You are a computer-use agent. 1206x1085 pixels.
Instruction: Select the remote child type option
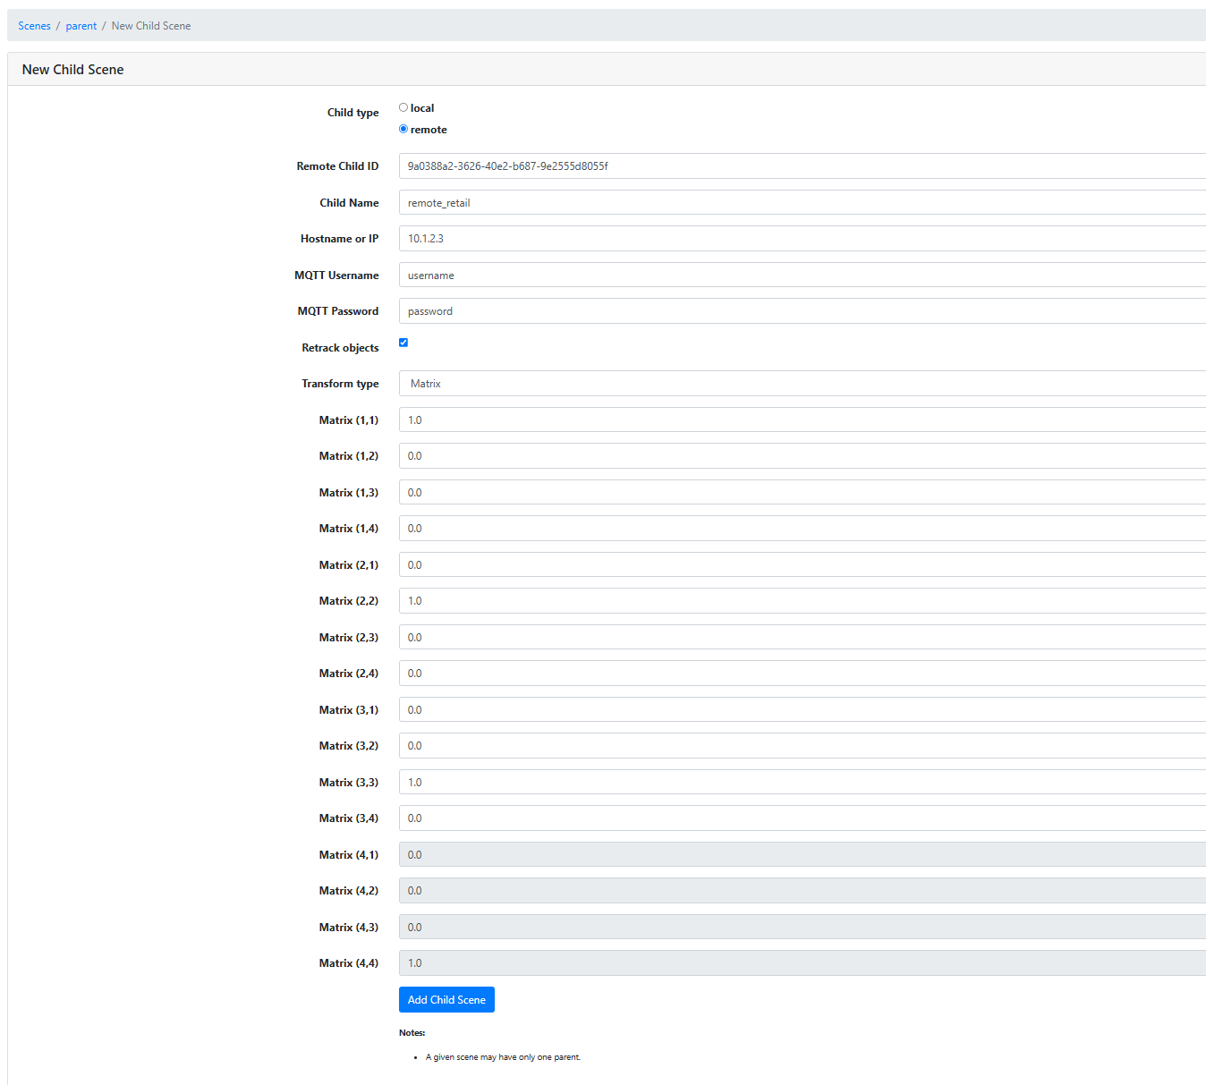[x=403, y=129]
